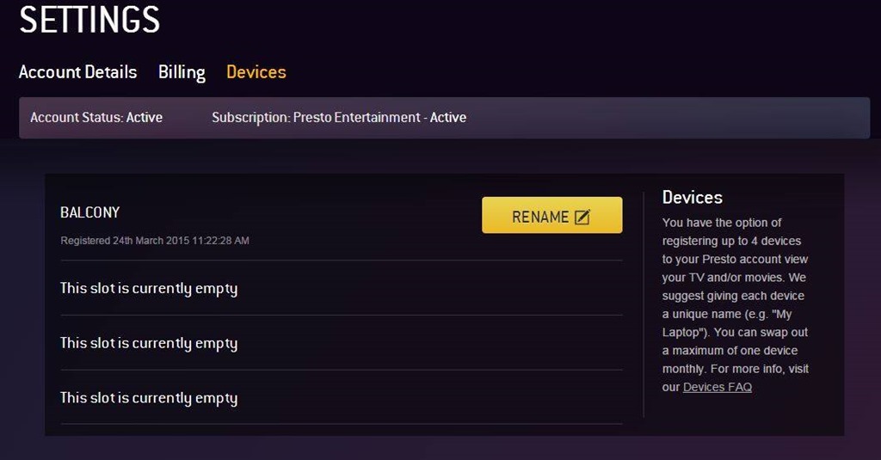The width and height of the screenshot is (881, 460).
Task: Click the Subscription Presto Entertainment text
Action: pos(339,118)
